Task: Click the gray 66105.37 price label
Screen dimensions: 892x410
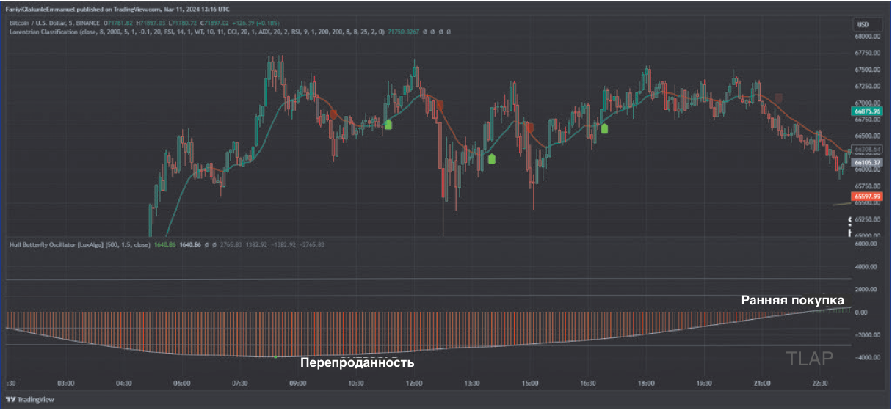Action: pos(866,162)
